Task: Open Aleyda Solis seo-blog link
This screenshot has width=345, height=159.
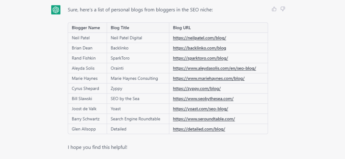Action: pyautogui.click(x=214, y=69)
